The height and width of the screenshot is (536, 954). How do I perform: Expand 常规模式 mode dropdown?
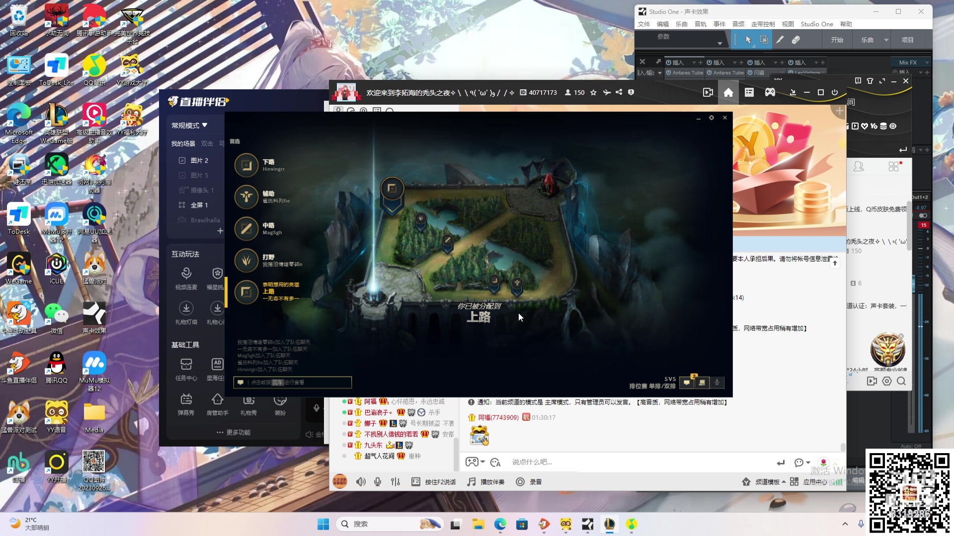(x=189, y=126)
